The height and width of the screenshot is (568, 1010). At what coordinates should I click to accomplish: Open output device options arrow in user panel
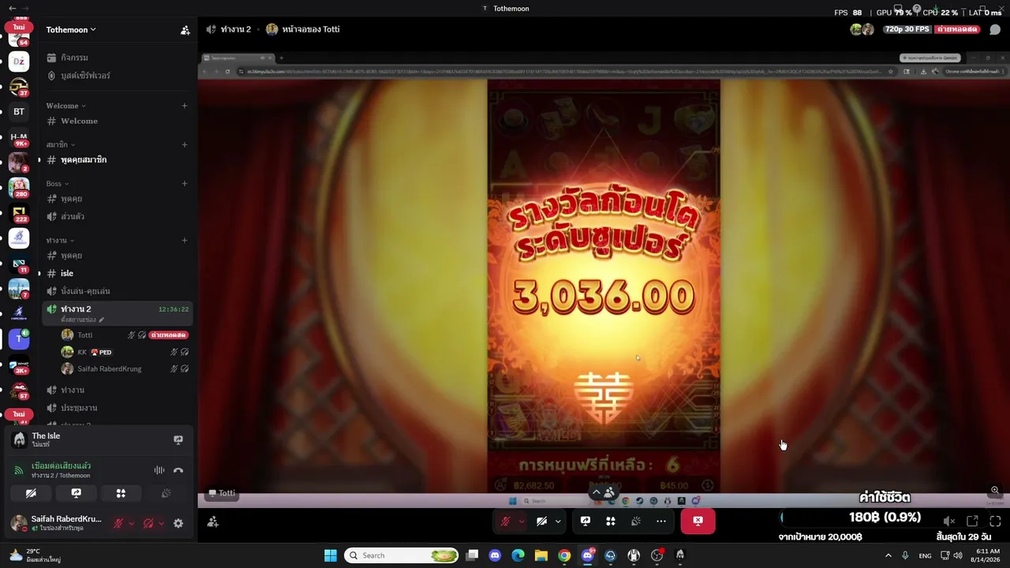[161, 523]
